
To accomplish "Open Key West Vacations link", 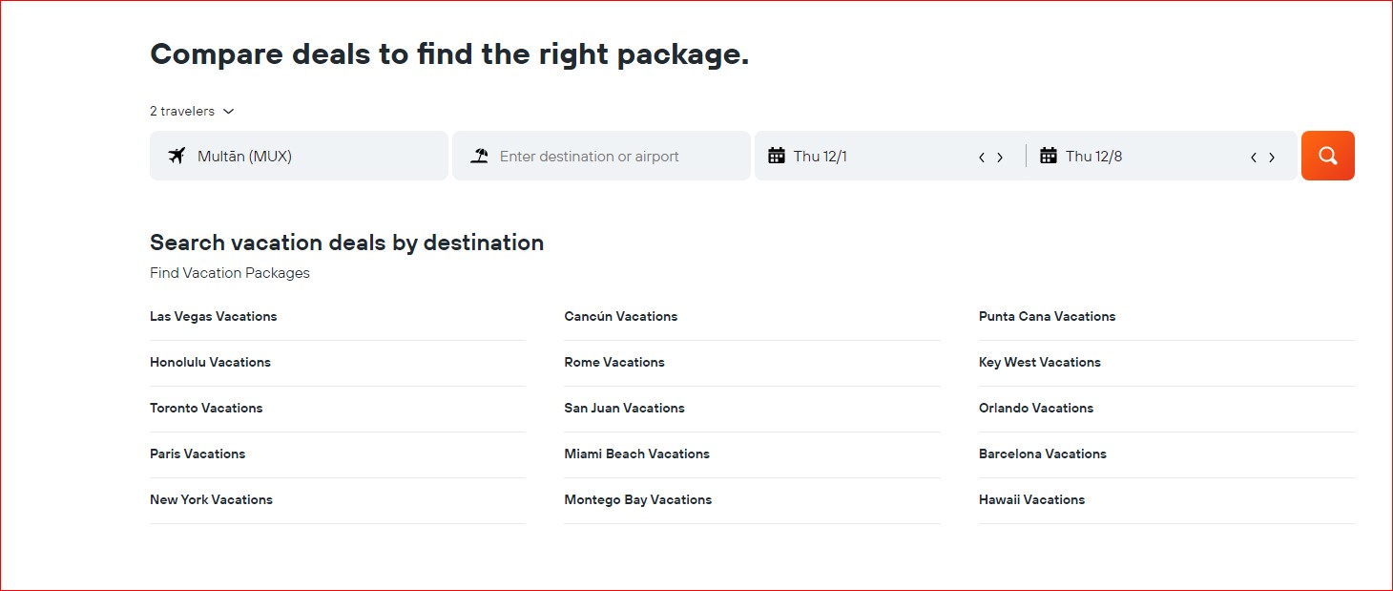I will (1040, 362).
